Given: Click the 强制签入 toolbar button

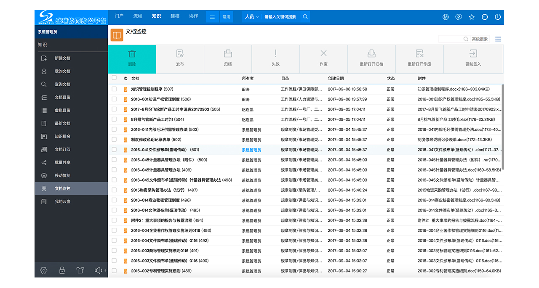Looking at the screenshot, I should pos(473,59).
